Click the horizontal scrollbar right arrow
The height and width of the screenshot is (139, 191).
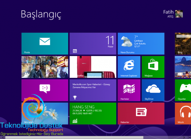184,138
